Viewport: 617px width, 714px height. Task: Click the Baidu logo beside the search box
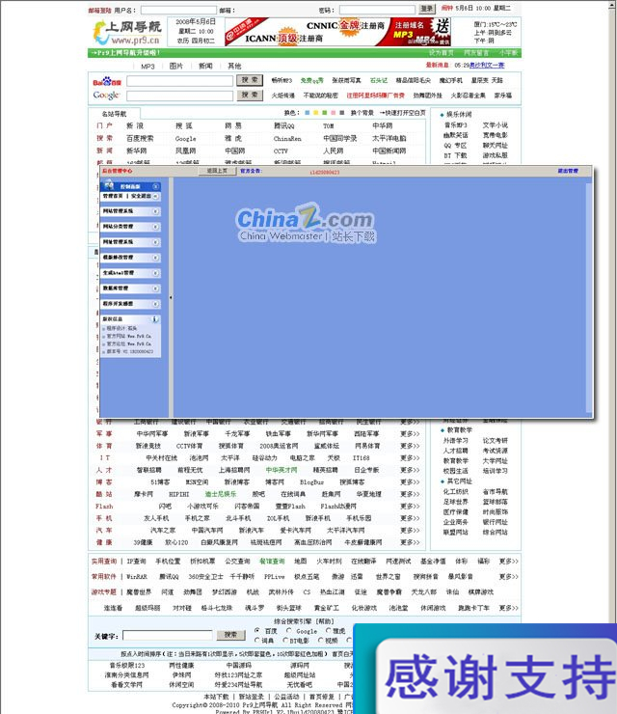(107, 82)
